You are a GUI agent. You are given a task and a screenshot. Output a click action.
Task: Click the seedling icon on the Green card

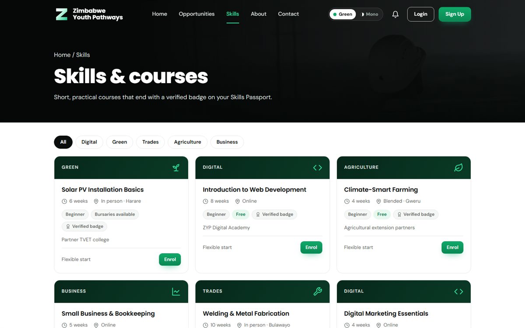[x=176, y=167]
